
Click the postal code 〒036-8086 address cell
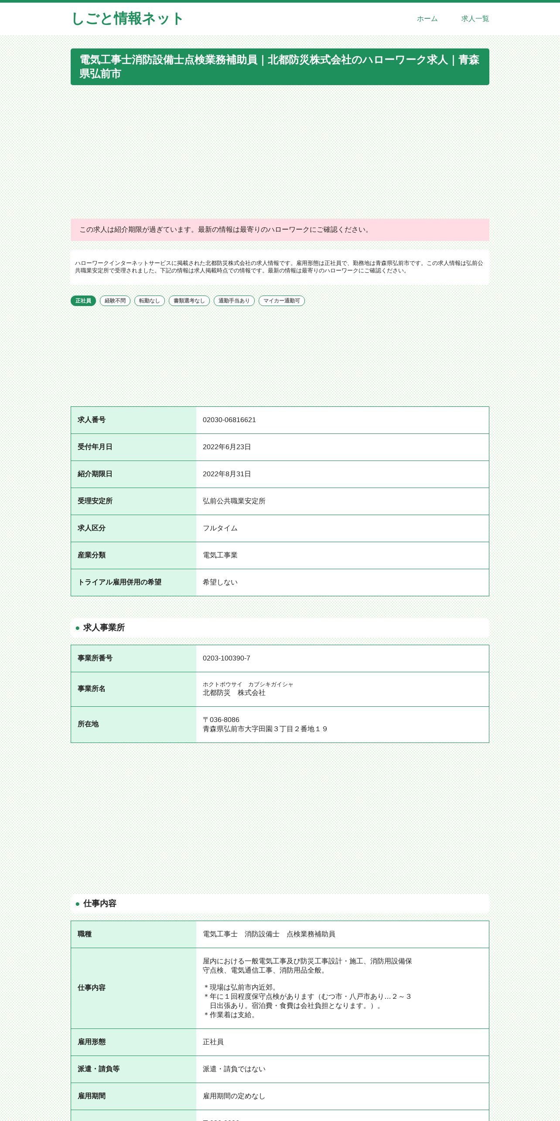pos(342,725)
